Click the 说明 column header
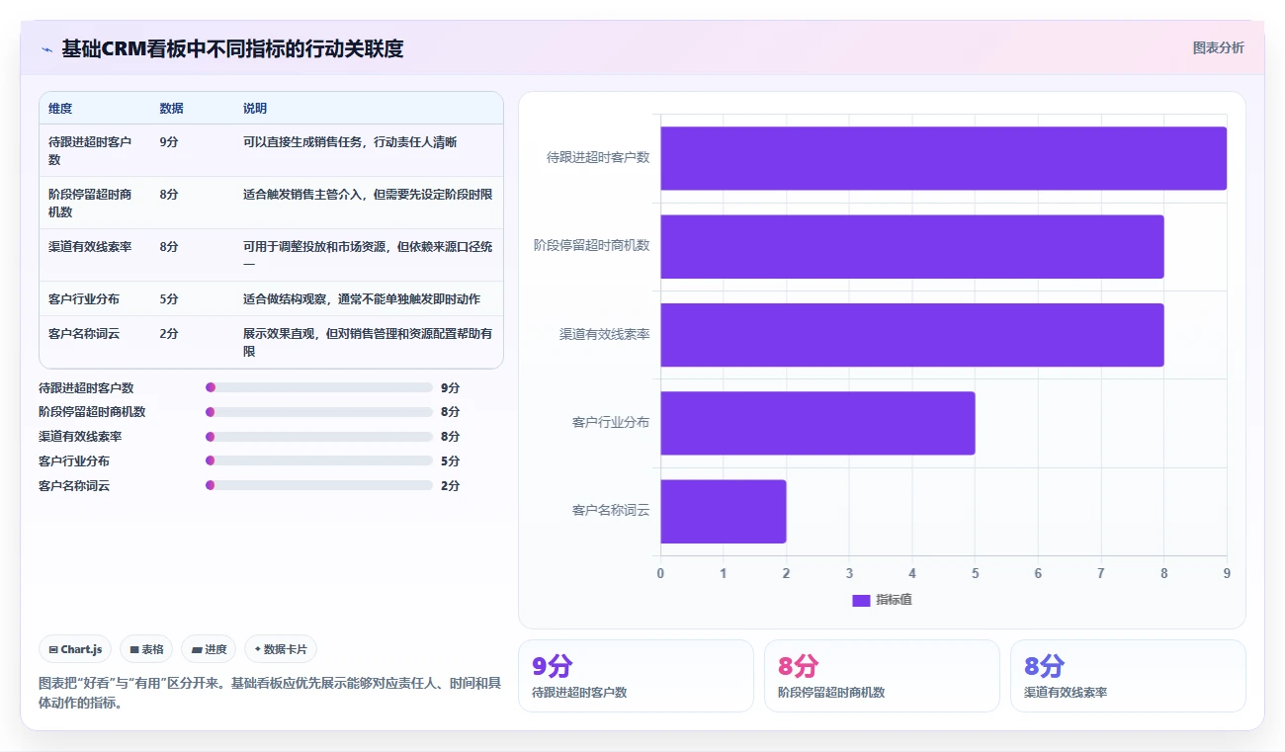This screenshot has height=752, width=1285. pos(255,109)
